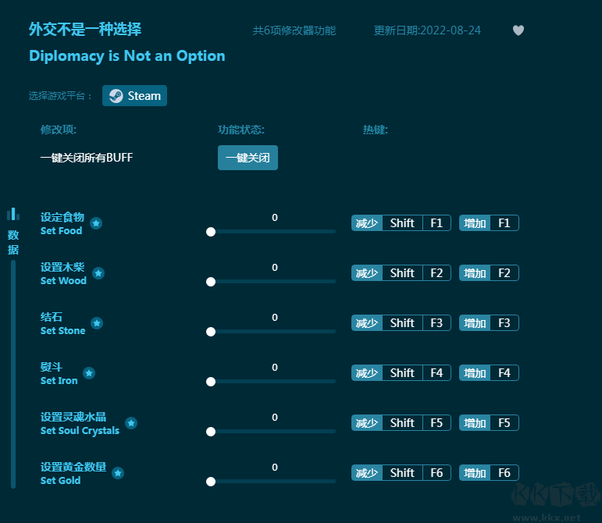Click the vertical scrollbar below 数据

pyautogui.click(x=13, y=374)
